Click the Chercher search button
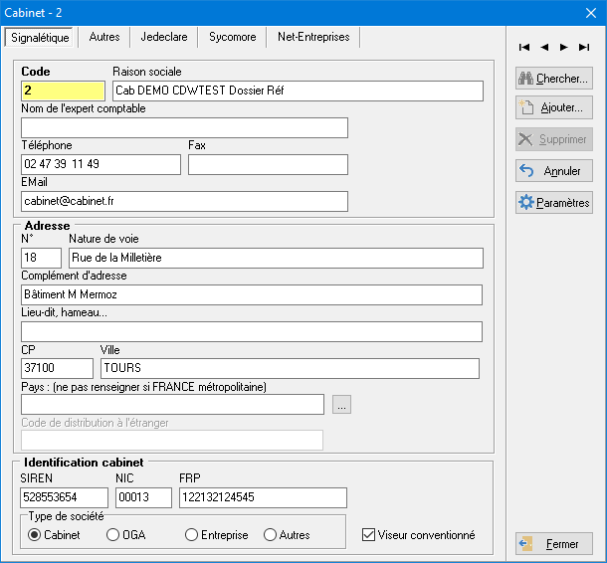This screenshot has height=563, width=607. (554, 79)
